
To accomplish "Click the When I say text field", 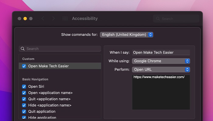I will click(x=161, y=52).
